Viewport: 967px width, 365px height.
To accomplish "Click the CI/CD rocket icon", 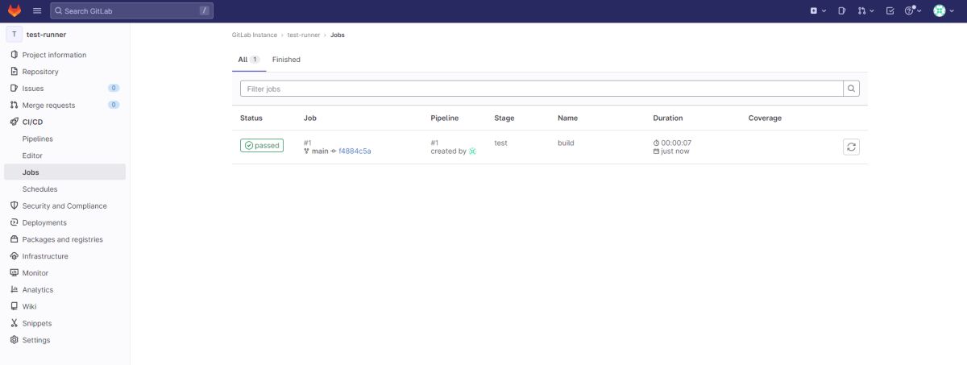I will (14, 122).
